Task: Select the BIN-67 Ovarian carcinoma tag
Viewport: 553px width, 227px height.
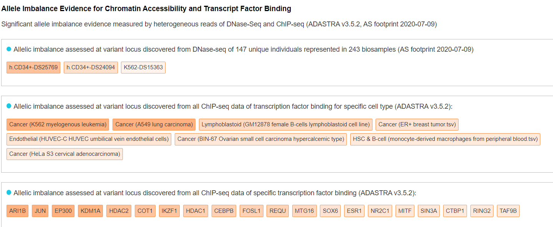Action: coord(261,139)
